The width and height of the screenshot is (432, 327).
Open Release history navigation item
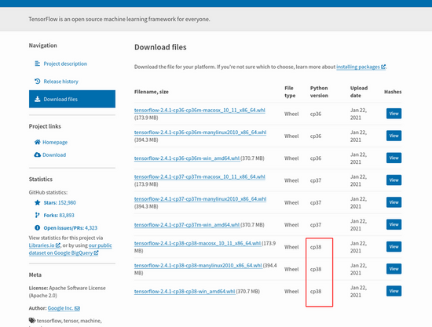coord(61,82)
